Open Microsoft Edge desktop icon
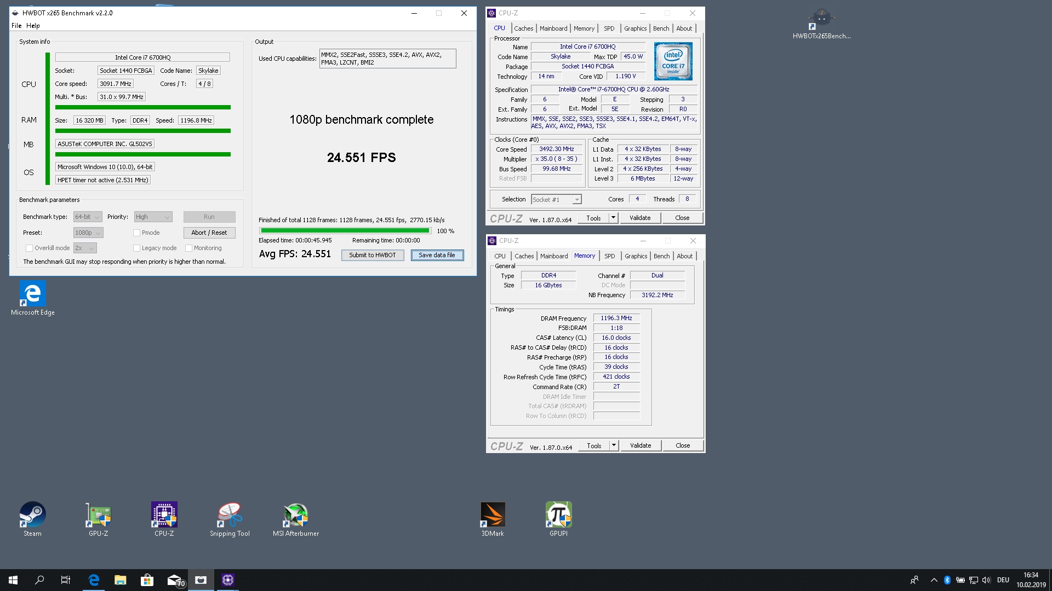1052x591 pixels. tap(33, 298)
